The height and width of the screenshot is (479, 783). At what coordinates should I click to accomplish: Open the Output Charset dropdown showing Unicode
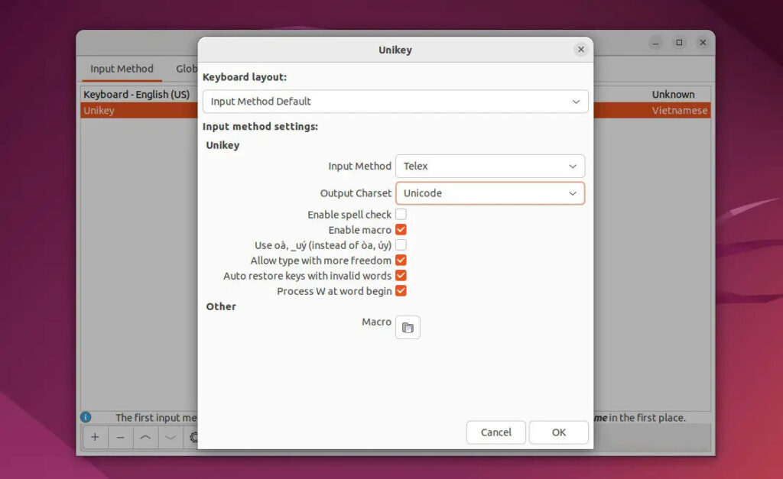pos(489,193)
